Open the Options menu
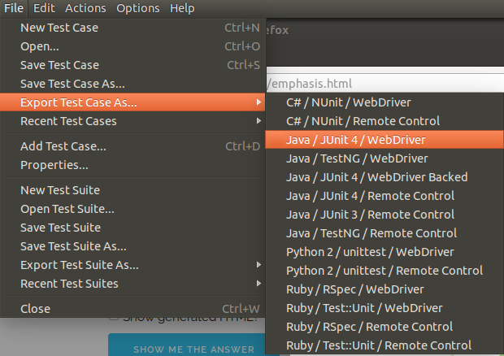The image size is (504, 356). (x=138, y=8)
